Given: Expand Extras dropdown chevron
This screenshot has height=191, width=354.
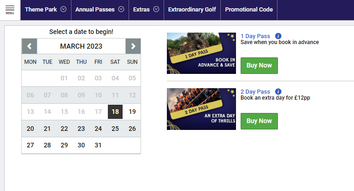Looking at the screenshot, I should [x=156, y=9].
